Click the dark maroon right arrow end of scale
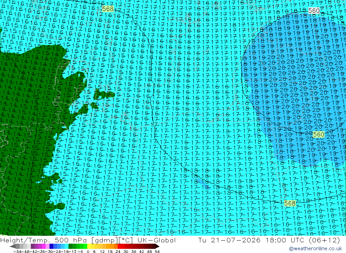Screen dimensions: 346x253 click(x=157, y=246)
